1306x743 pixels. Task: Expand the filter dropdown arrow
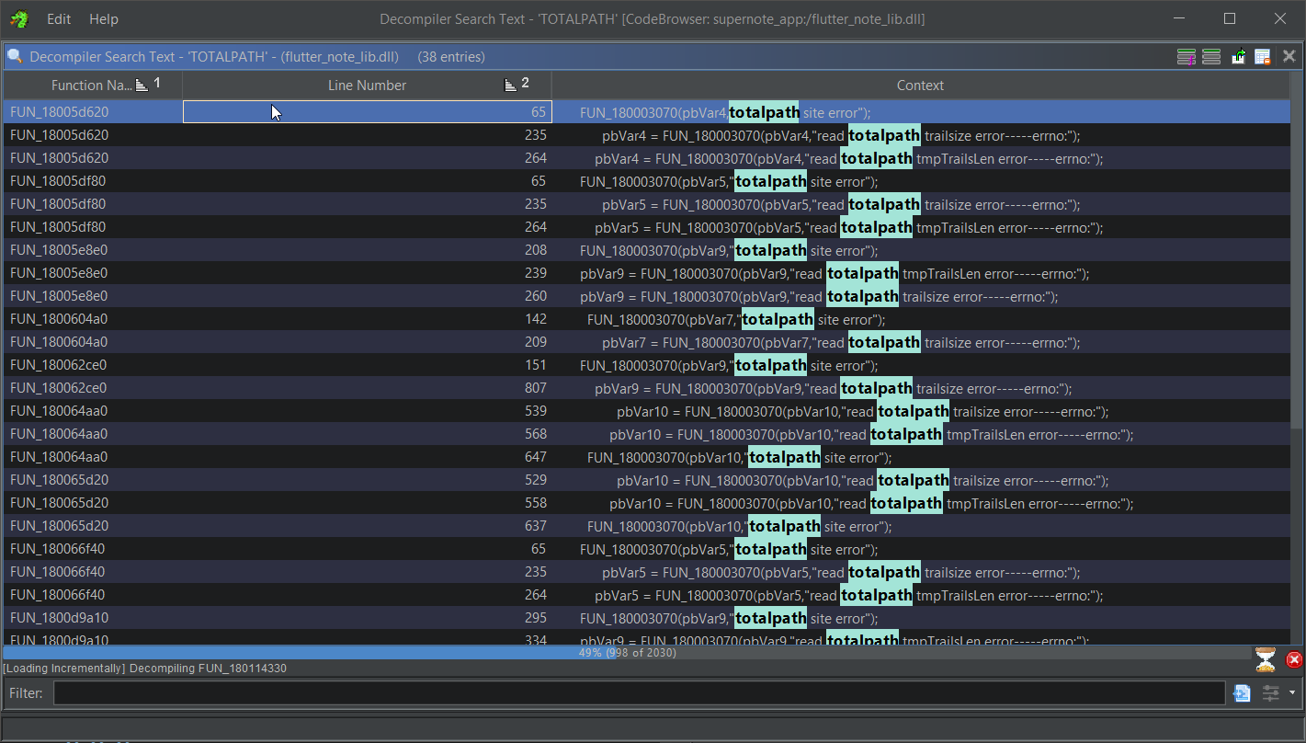pos(1291,693)
